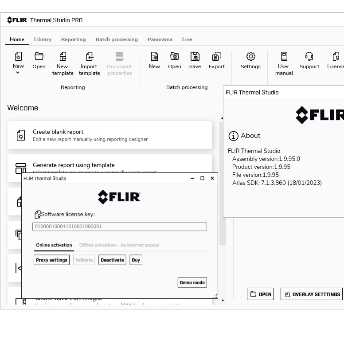
Task: Click the Generate report template layout icon
Action: 21,168
